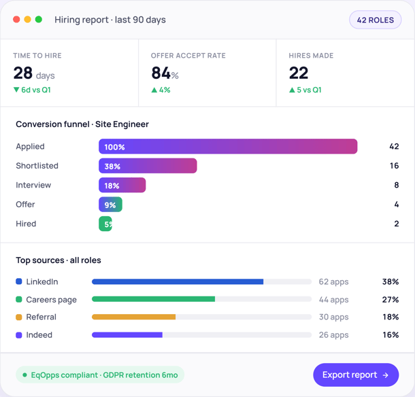Screen dimensions: 415x397
Task: Click the Careers page source progress bar
Action: tap(201, 299)
